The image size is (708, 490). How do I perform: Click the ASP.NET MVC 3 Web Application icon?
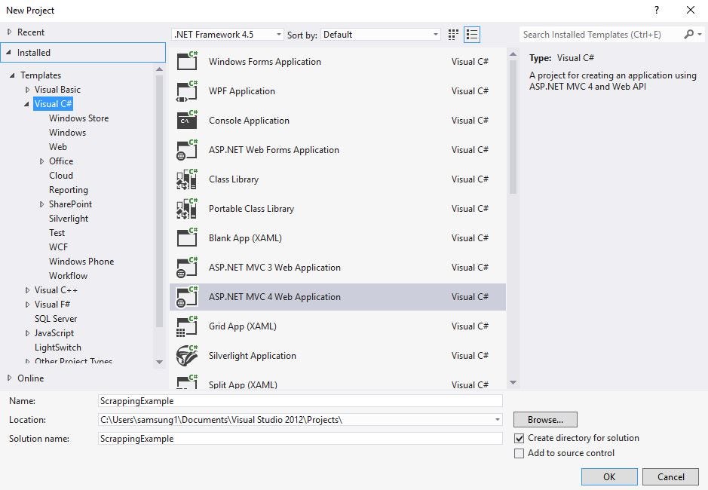pyautogui.click(x=187, y=267)
